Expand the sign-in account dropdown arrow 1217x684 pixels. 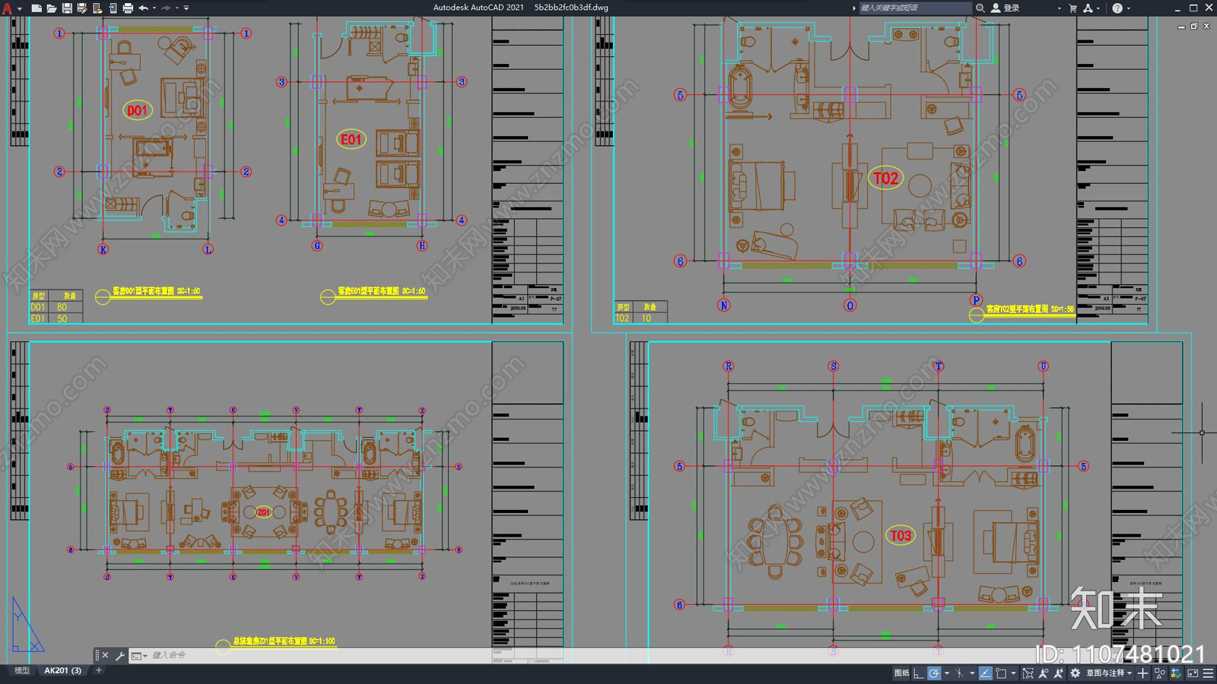coord(1060,8)
